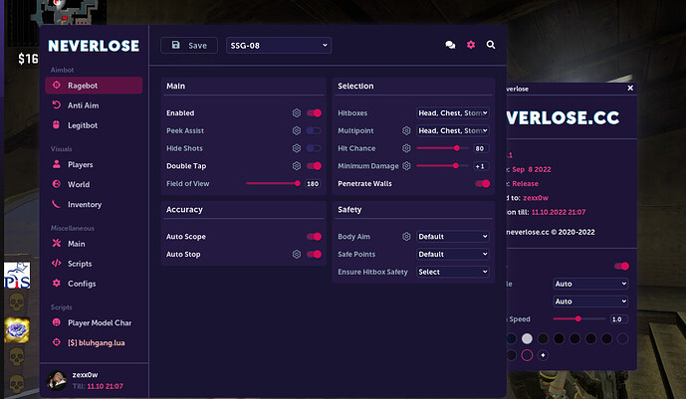This screenshot has height=399, width=686.
Task: Click the Hit Chance value 80
Action: point(480,148)
